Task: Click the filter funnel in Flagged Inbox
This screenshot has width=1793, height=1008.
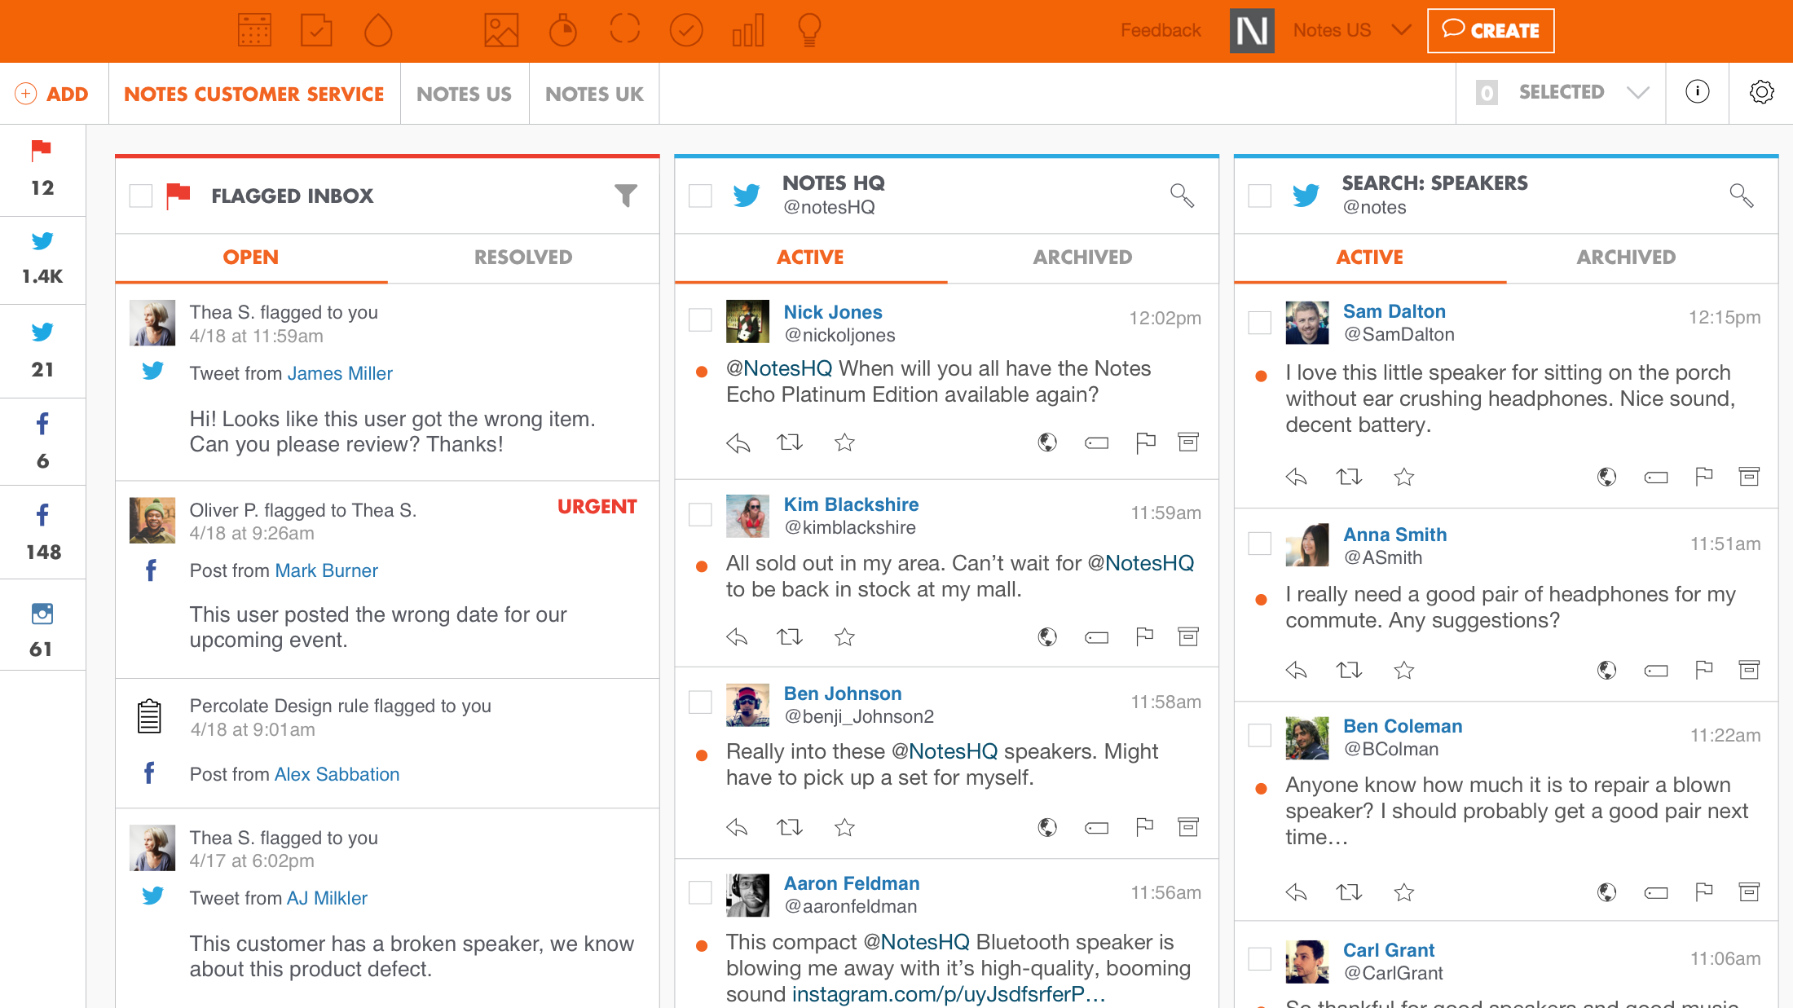Action: click(x=626, y=196)
